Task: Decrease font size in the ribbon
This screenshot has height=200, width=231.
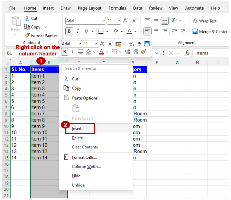Action: [134, 21]
